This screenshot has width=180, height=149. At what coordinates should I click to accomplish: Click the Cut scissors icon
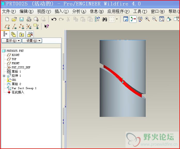pyautogui.click(x=68, y=19)
